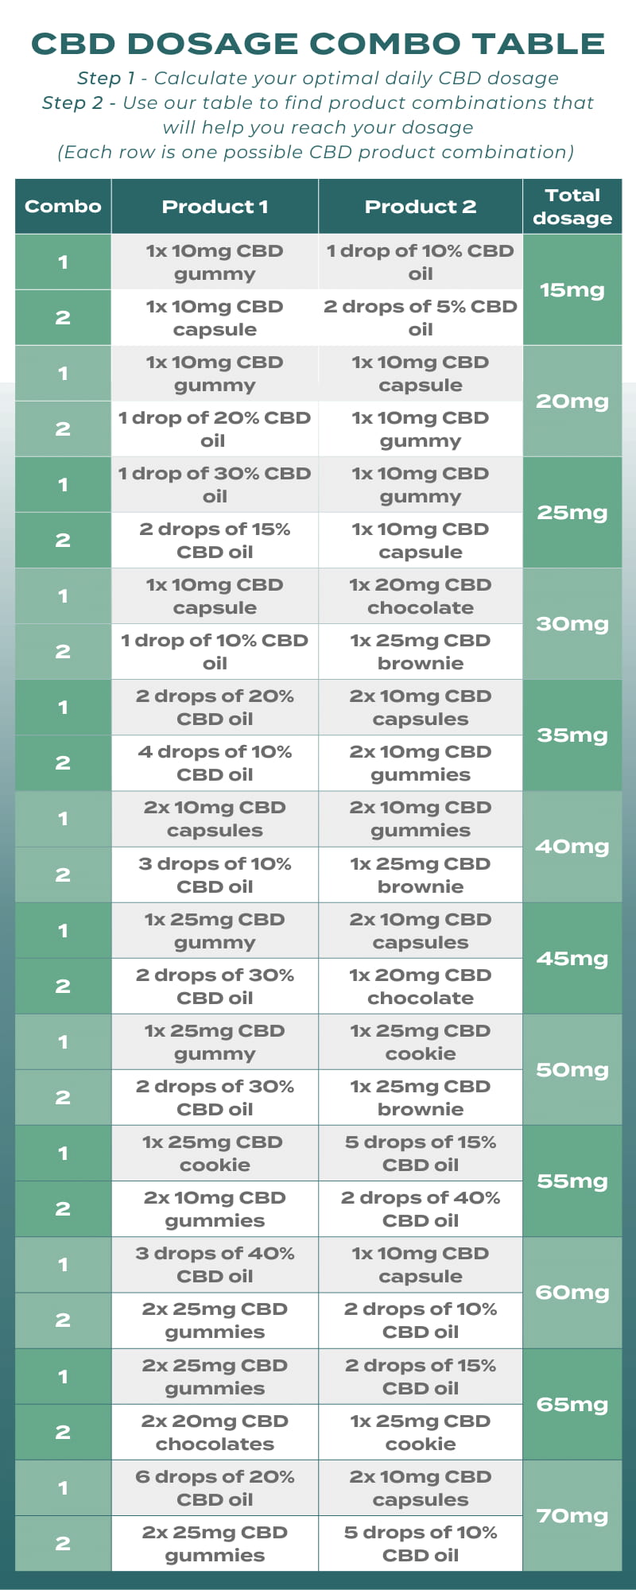Image resolution: width=636 pixels, height=1590 pixels.
Task: Click the Product 2 column header
Action: [x=421, y=207]
